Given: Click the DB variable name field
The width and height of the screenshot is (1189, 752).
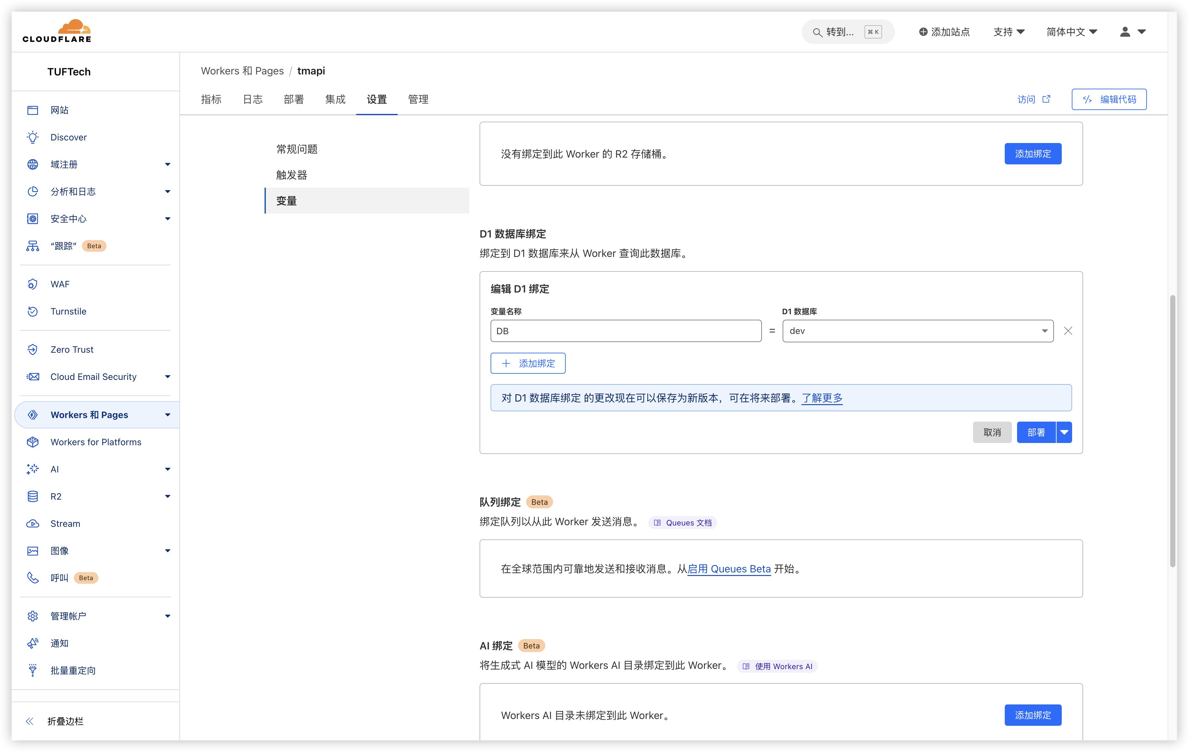Looking at the screenshot, I should coord(625,331).
